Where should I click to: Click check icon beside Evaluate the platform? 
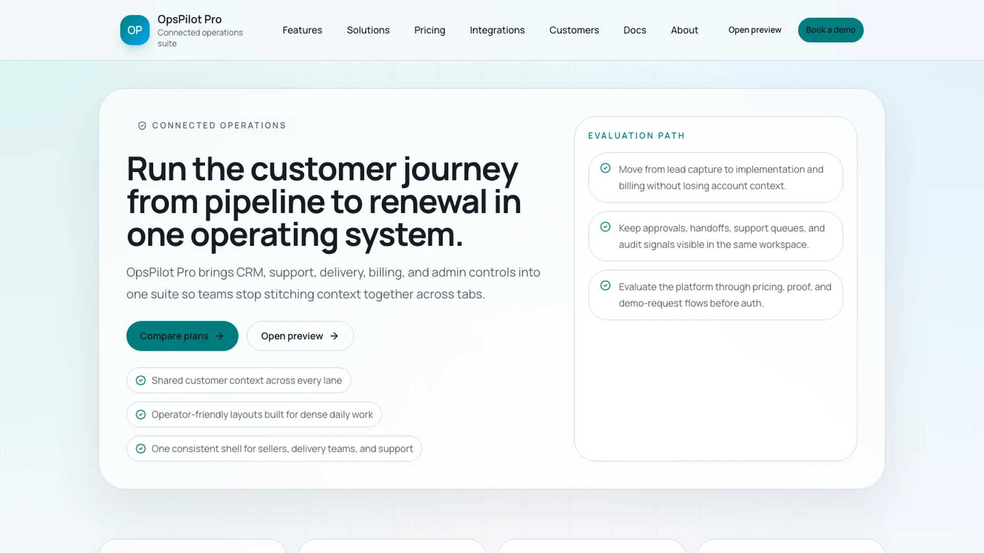click(605, 286)
